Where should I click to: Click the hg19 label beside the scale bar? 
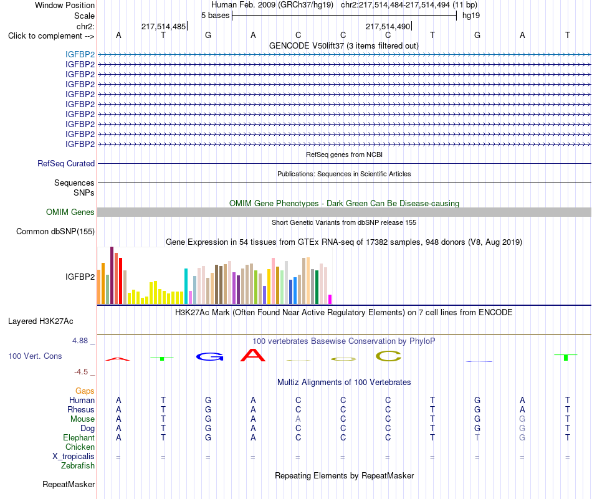point(471,16)
